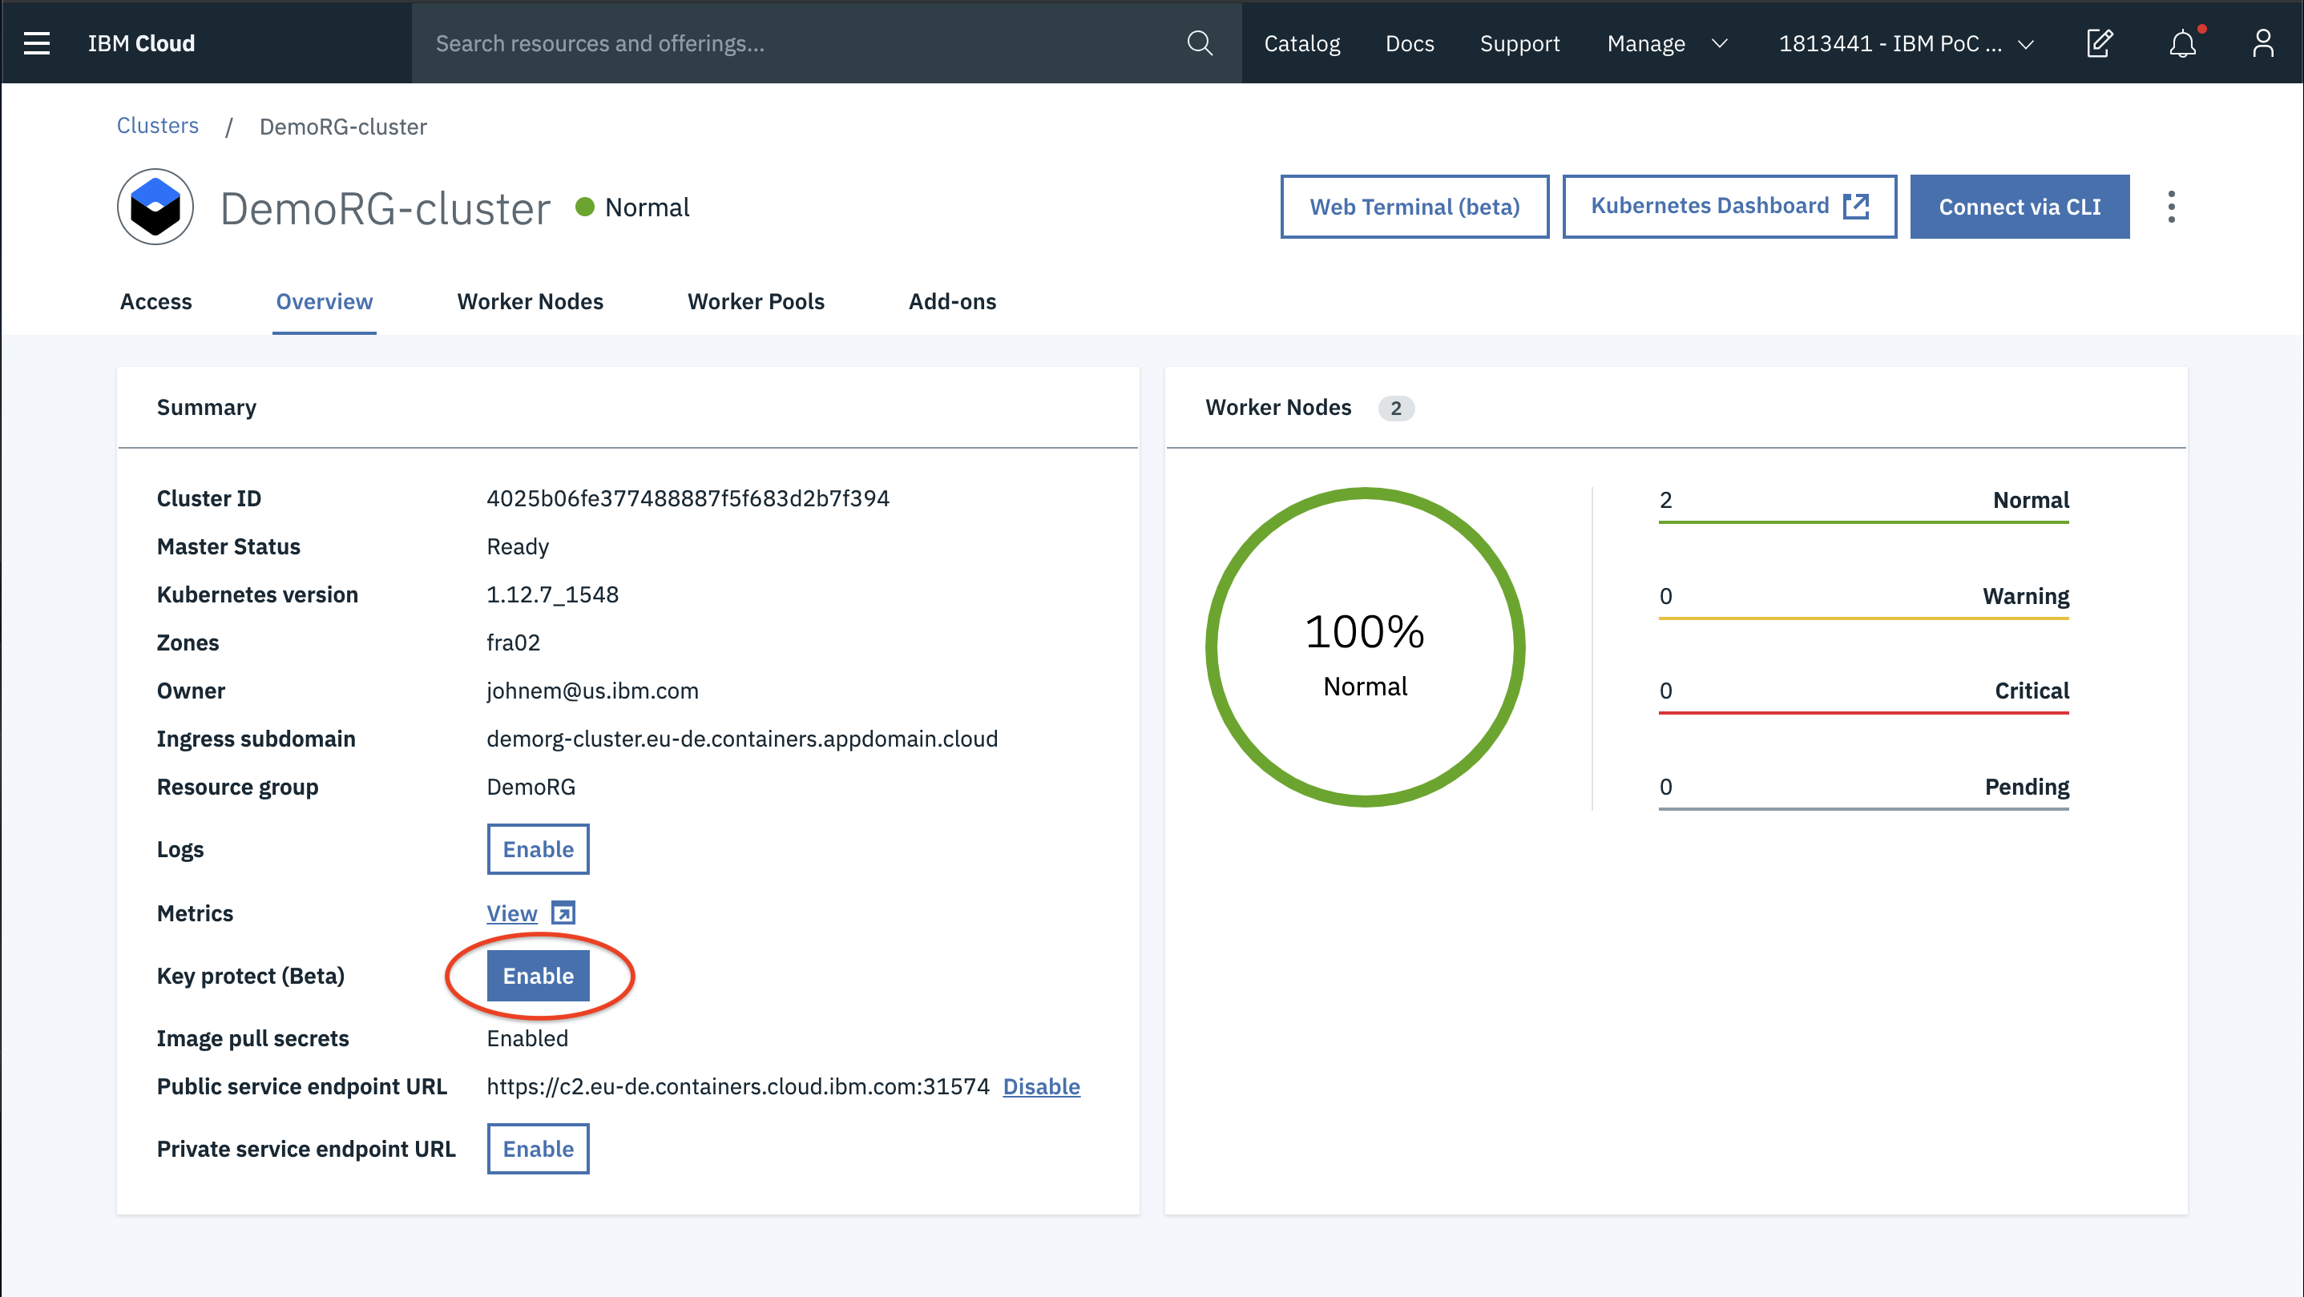Viewport: 2304px width, 1297px height.
Task: Click the Summary card heading
Action: click(x=206, y=407)
